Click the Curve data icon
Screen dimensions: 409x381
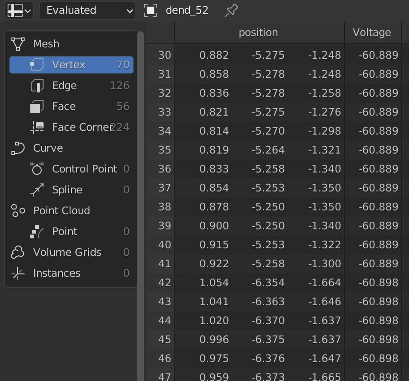(18, 148)
